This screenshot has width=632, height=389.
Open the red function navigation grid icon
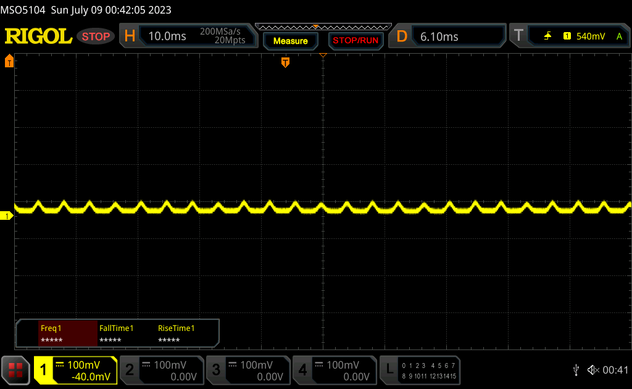(x=15, y=370)
